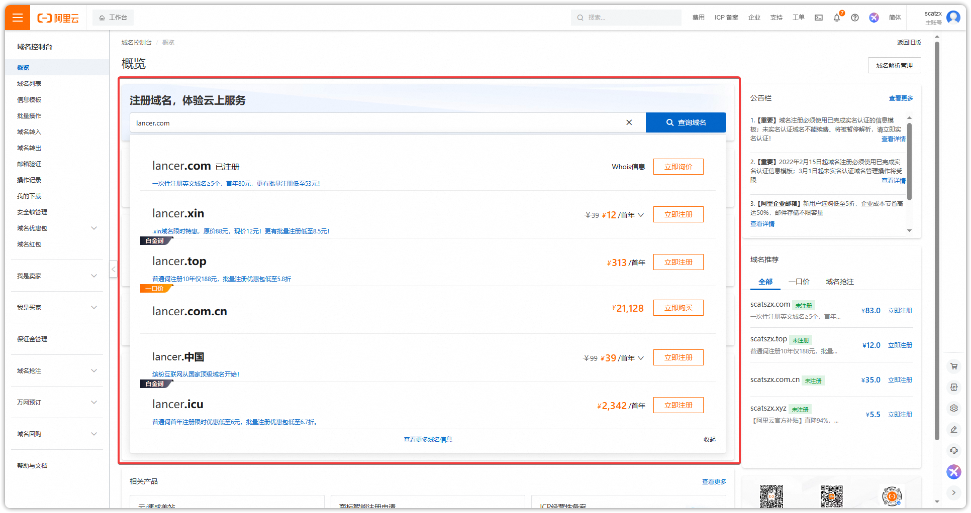The width and height of the screenshot is (971, 513).
Task: Click the page vertical scrollbar
Action: coord(937,241)
